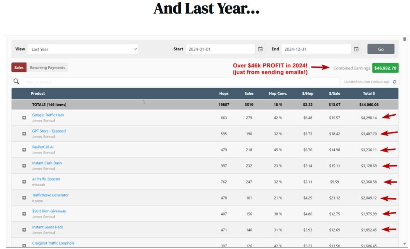Click the Filter by Vendor input field
This screenshot has width=410, height=249.
click(x=181, y=82)
